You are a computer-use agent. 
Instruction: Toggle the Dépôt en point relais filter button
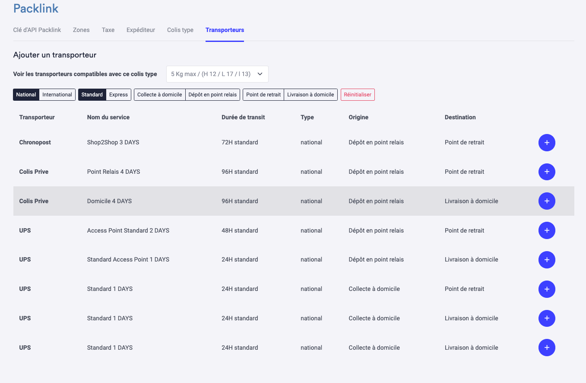(x=213, y=95)
